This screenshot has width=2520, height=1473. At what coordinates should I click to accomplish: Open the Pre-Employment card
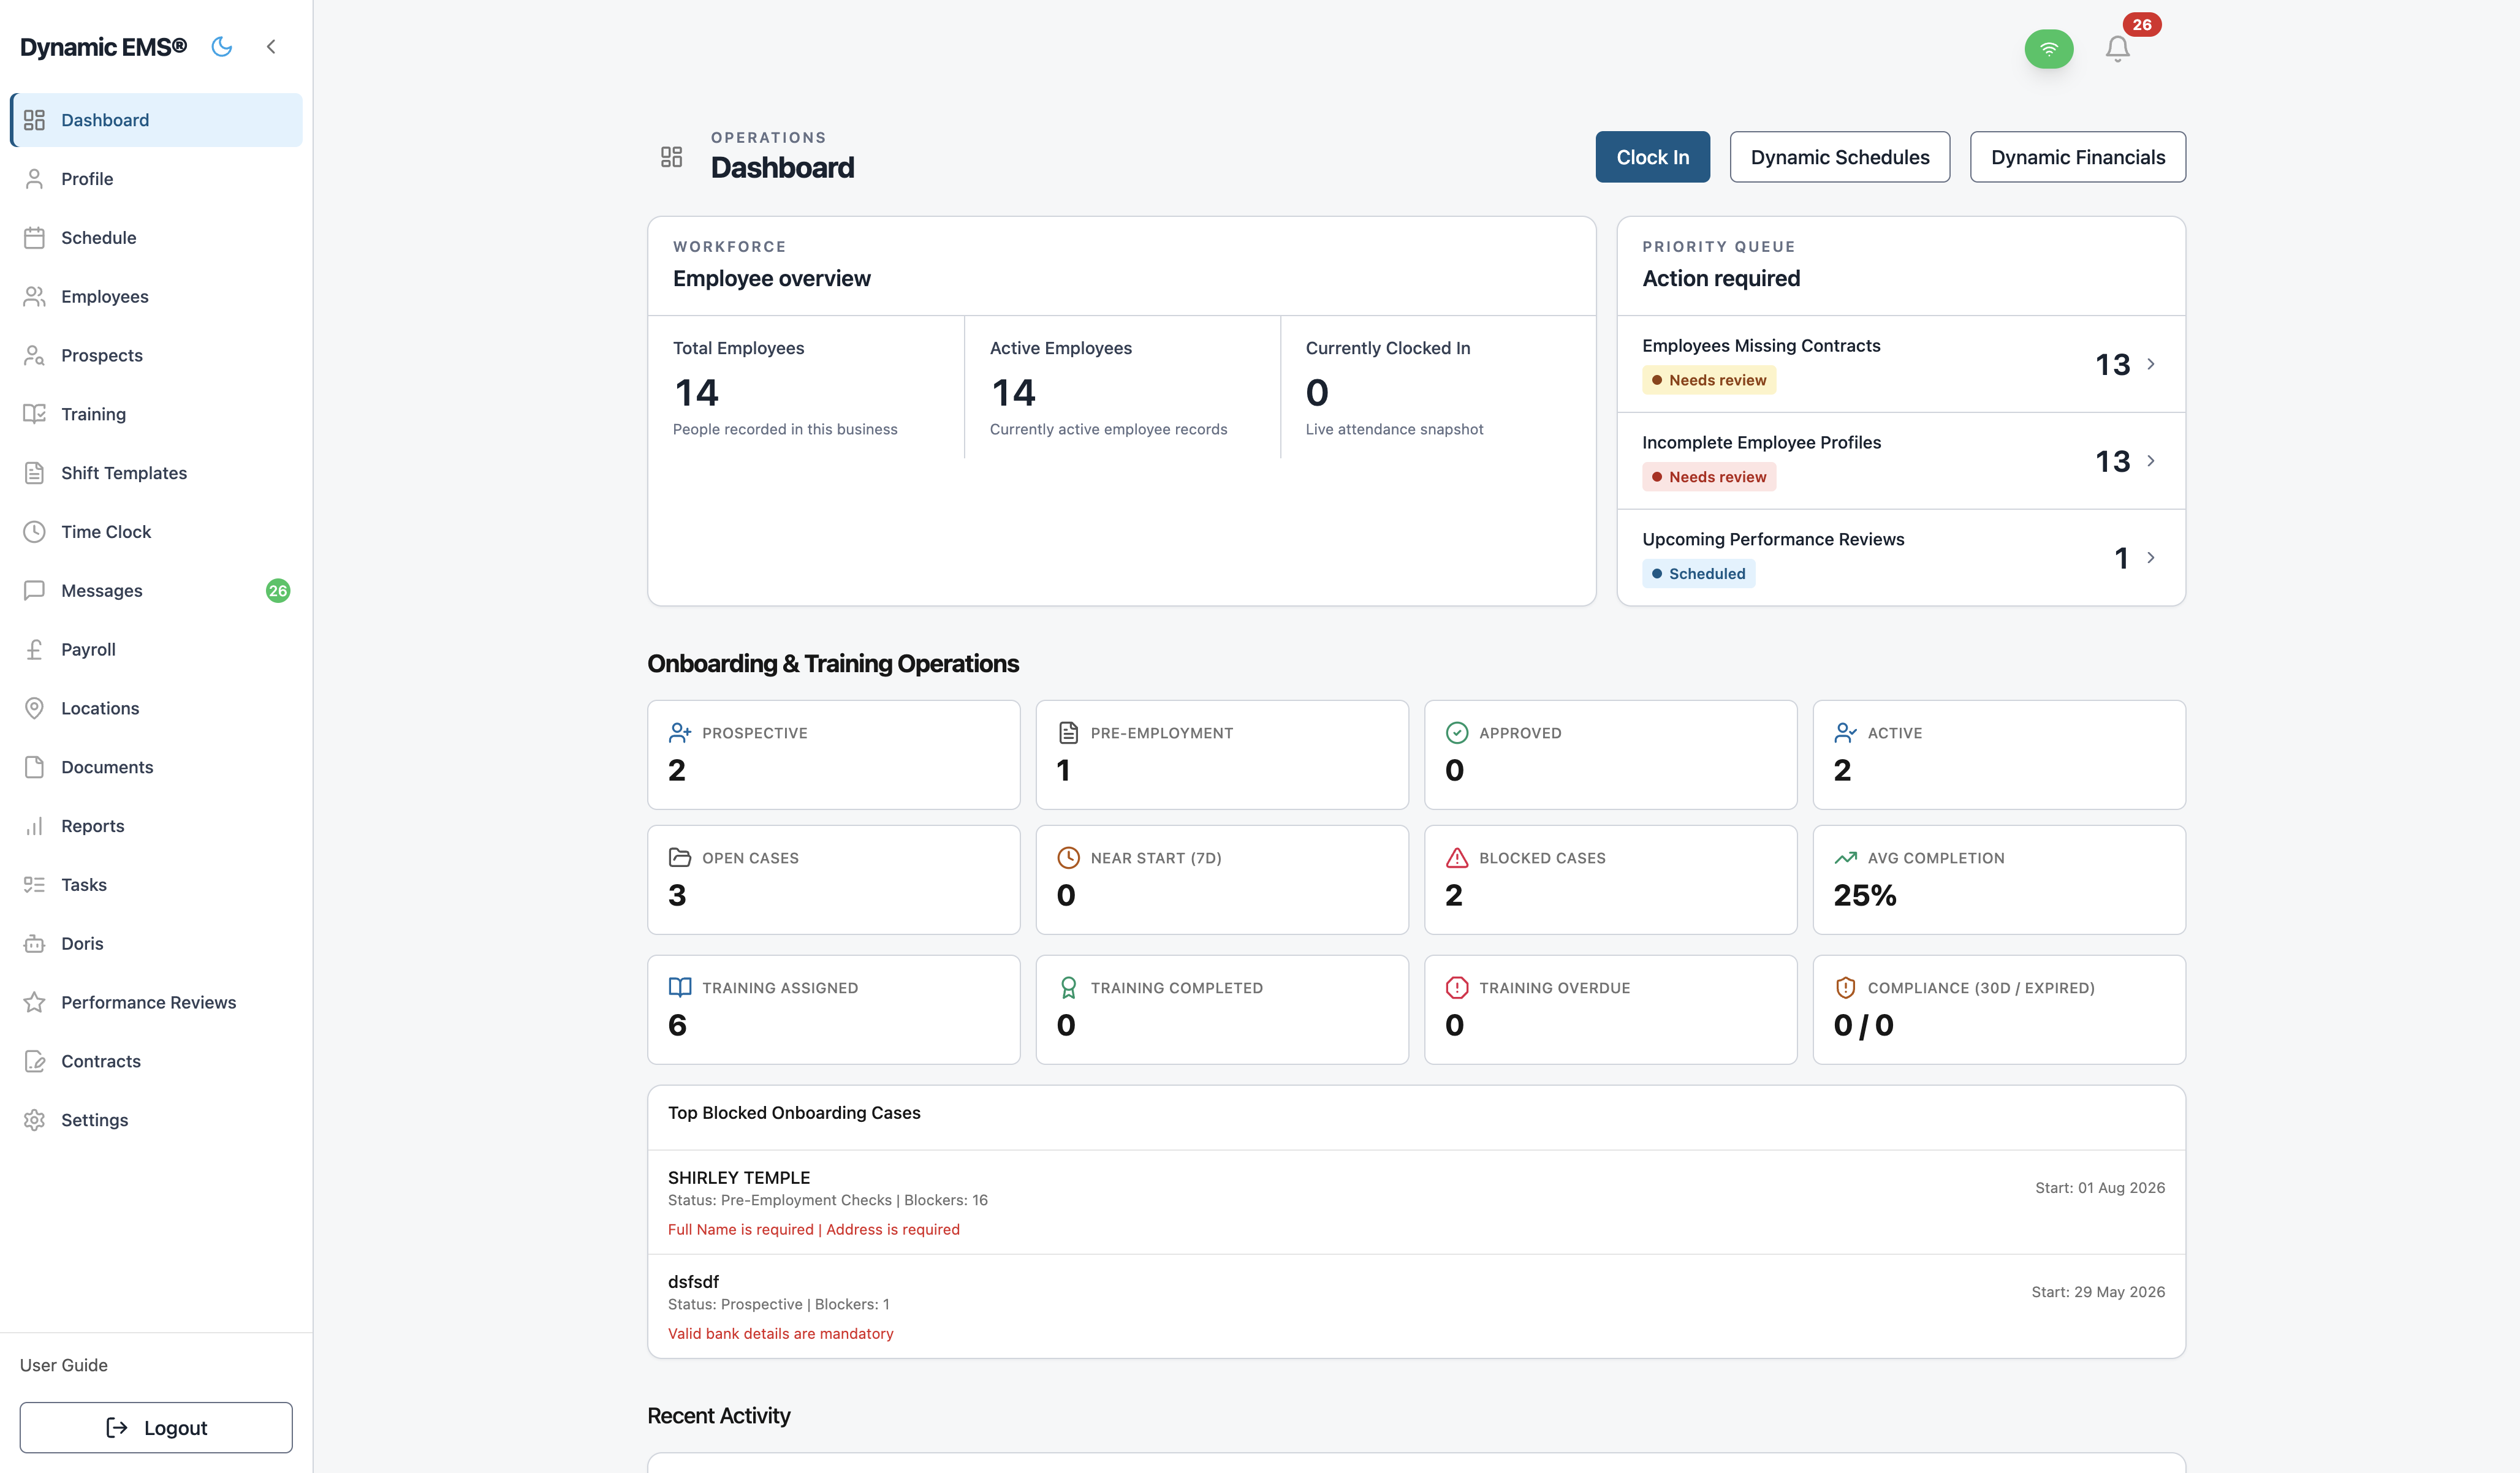[x=1222, y=755]
